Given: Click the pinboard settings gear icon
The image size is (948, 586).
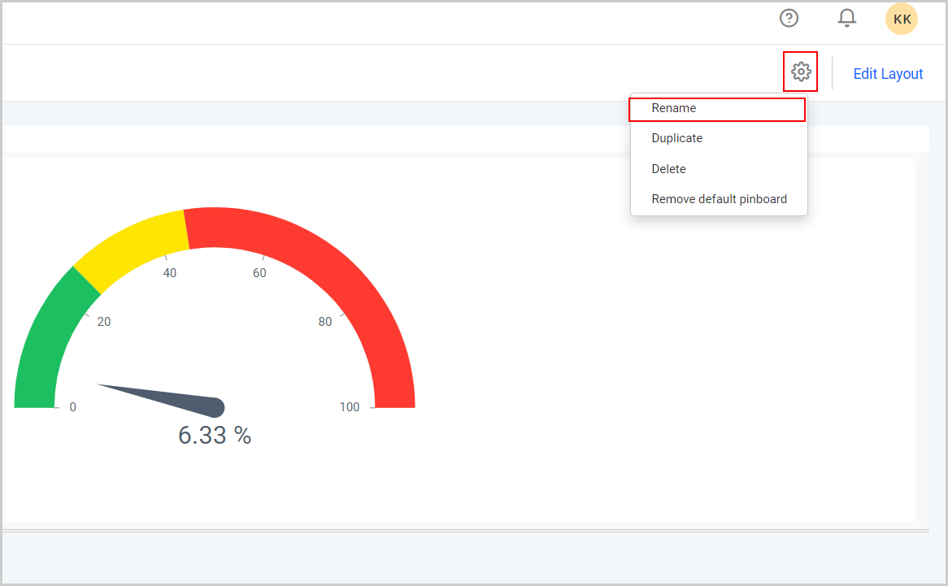Looking at the screenshot, I should [801, 72].
